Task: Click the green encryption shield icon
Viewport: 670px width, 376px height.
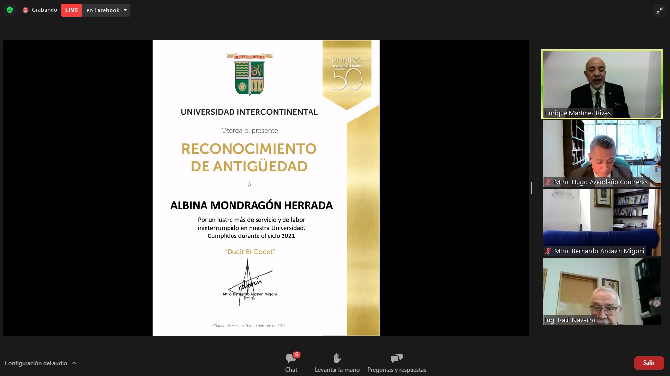Action: click(10, 10)
